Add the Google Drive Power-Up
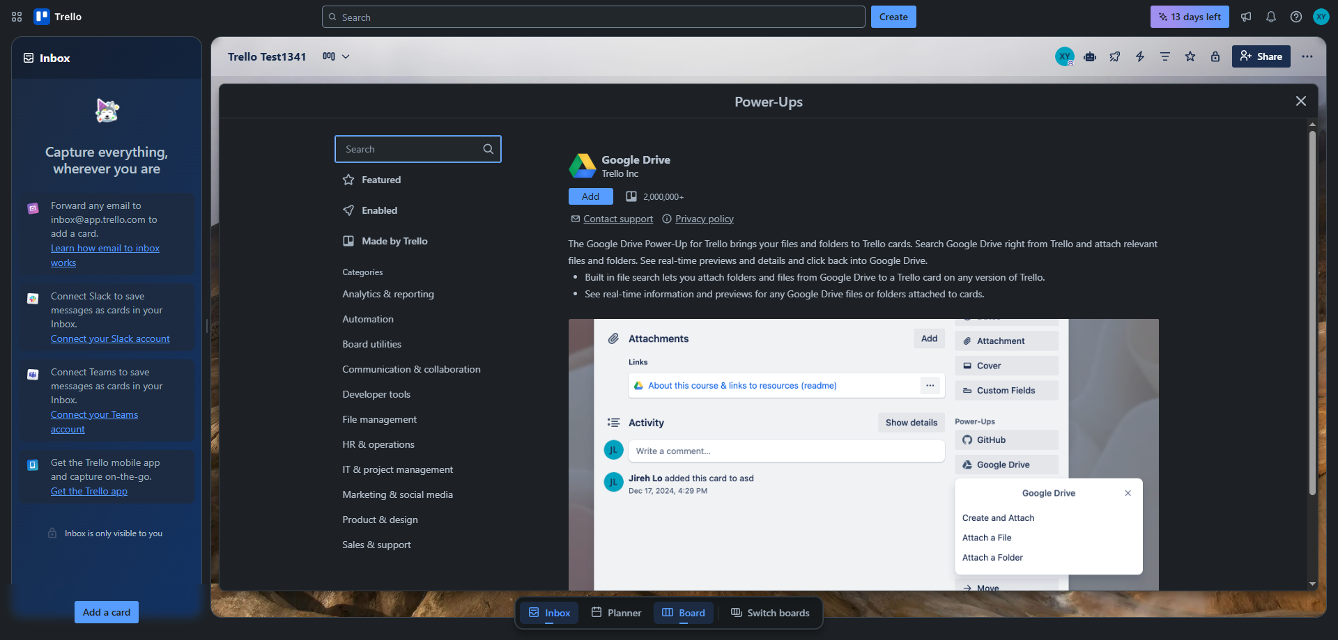This screenshot has height=640, width=1338. (590, 196)
